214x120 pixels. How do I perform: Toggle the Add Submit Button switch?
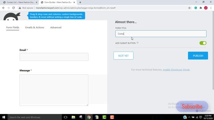(x=203, y=43)
